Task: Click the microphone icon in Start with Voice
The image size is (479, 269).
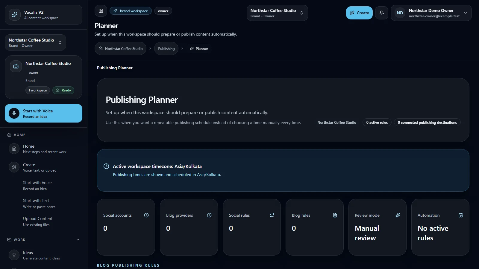Action: (14, 113)
